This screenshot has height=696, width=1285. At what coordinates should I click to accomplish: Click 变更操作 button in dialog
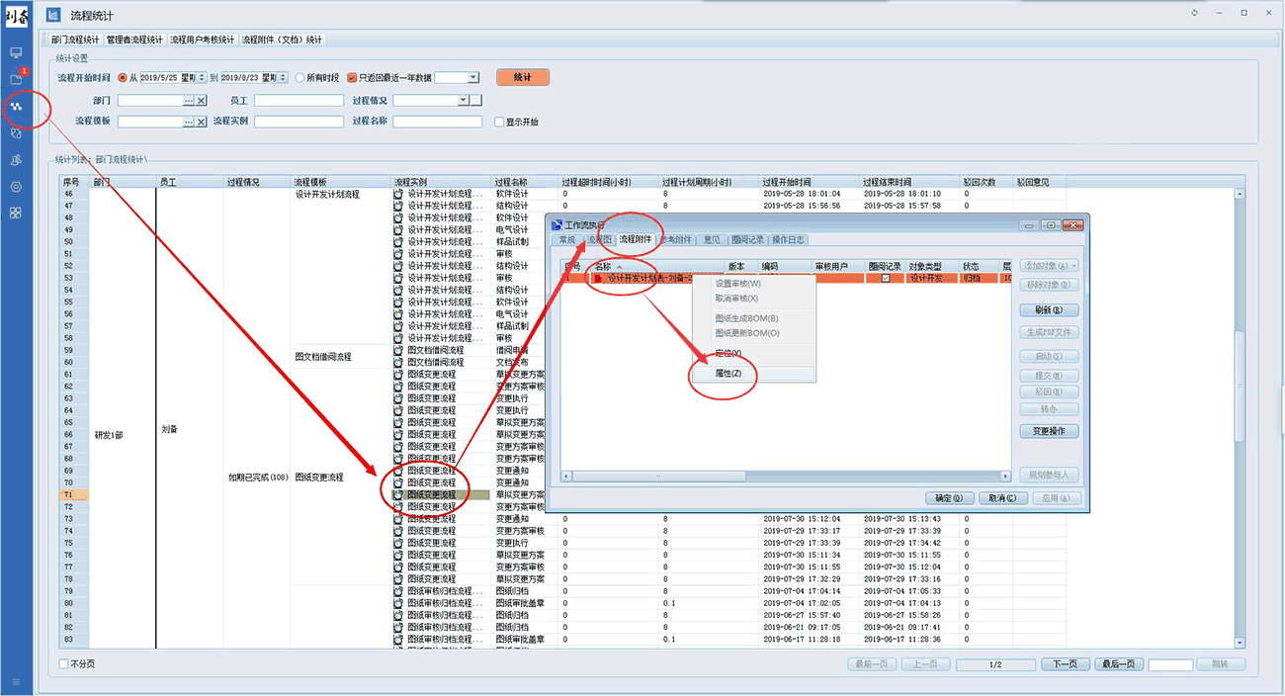[1049, 431]
